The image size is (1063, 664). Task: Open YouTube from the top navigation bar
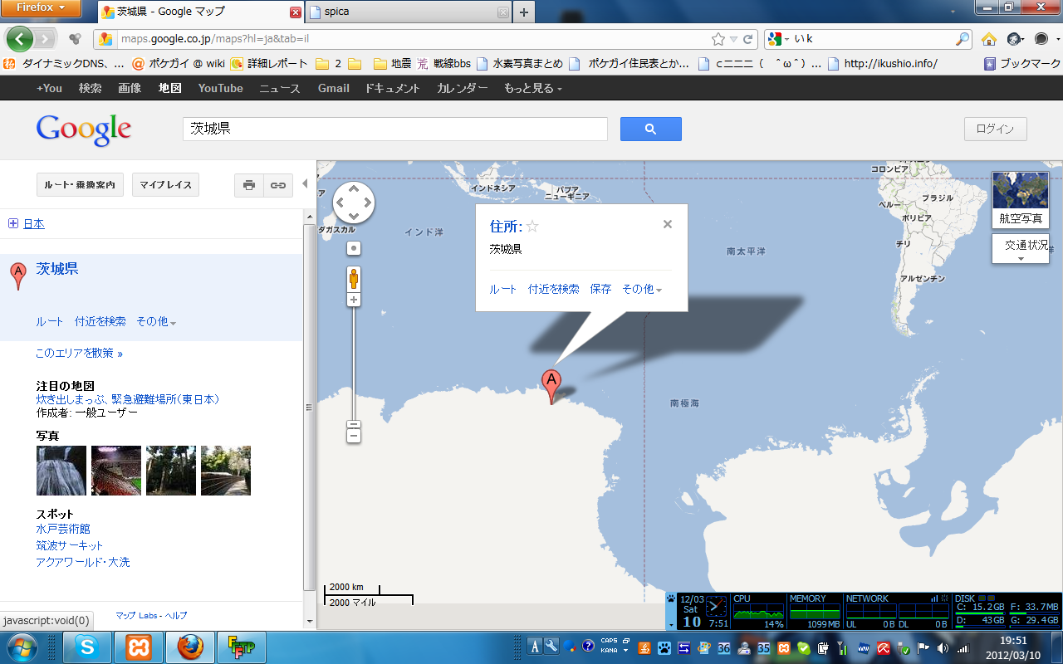click(x=220, y=89)
